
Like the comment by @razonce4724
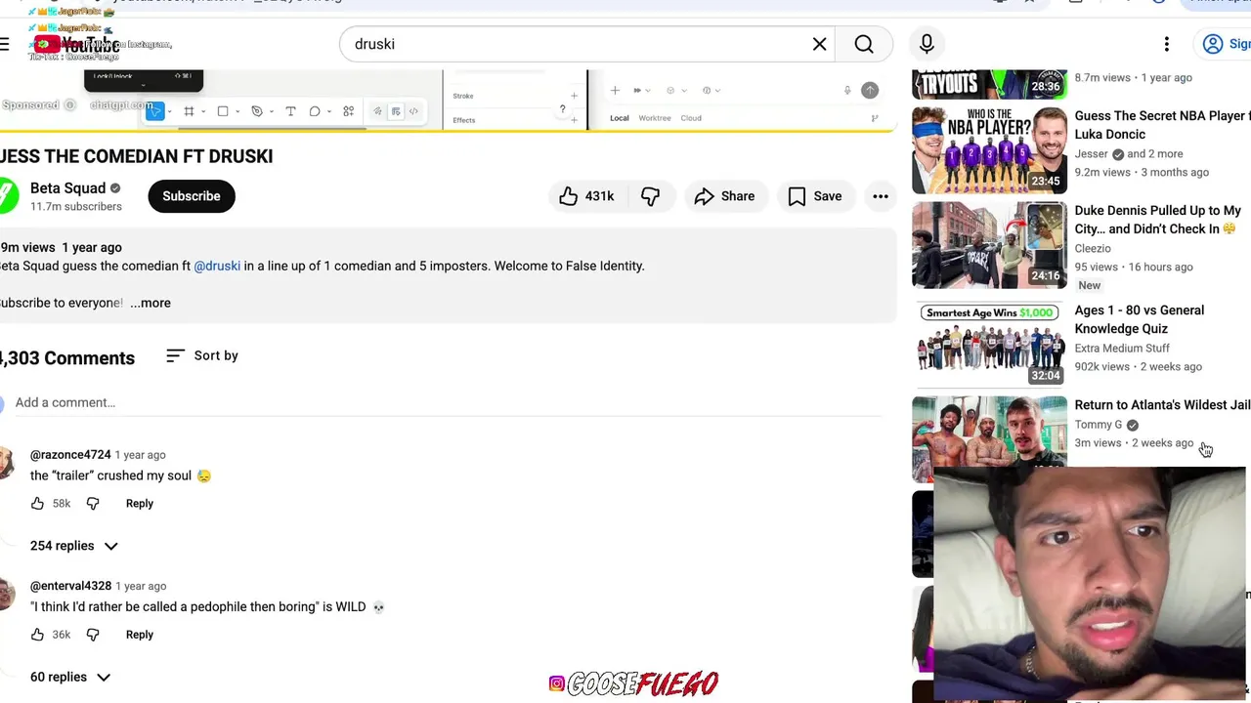37,504
